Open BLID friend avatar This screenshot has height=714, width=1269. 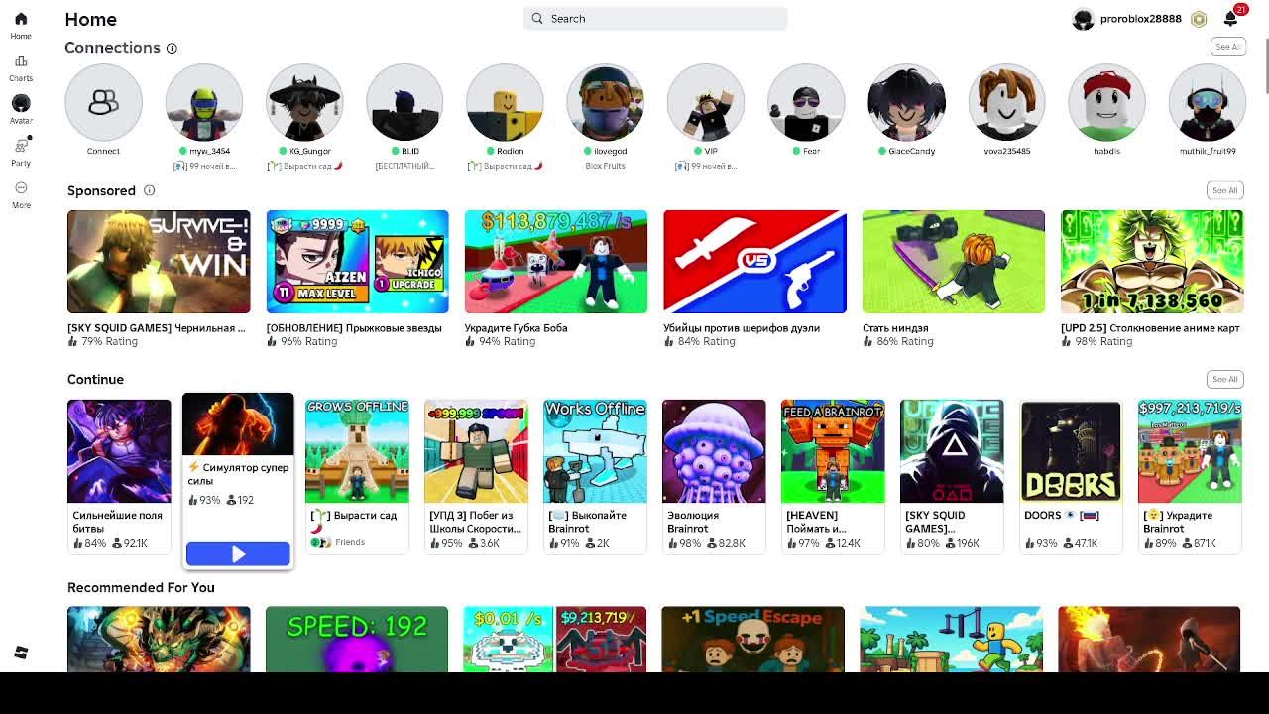pos(404,102)
